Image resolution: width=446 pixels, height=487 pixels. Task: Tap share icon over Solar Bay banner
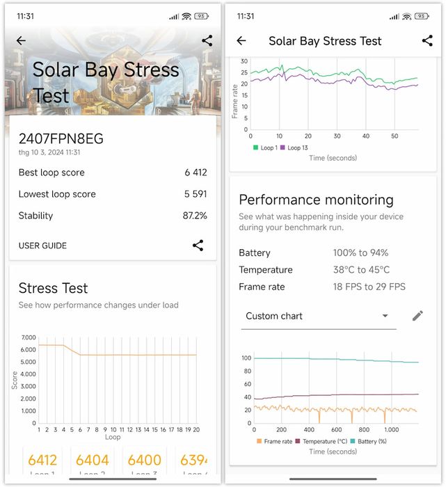pos(207,40)
